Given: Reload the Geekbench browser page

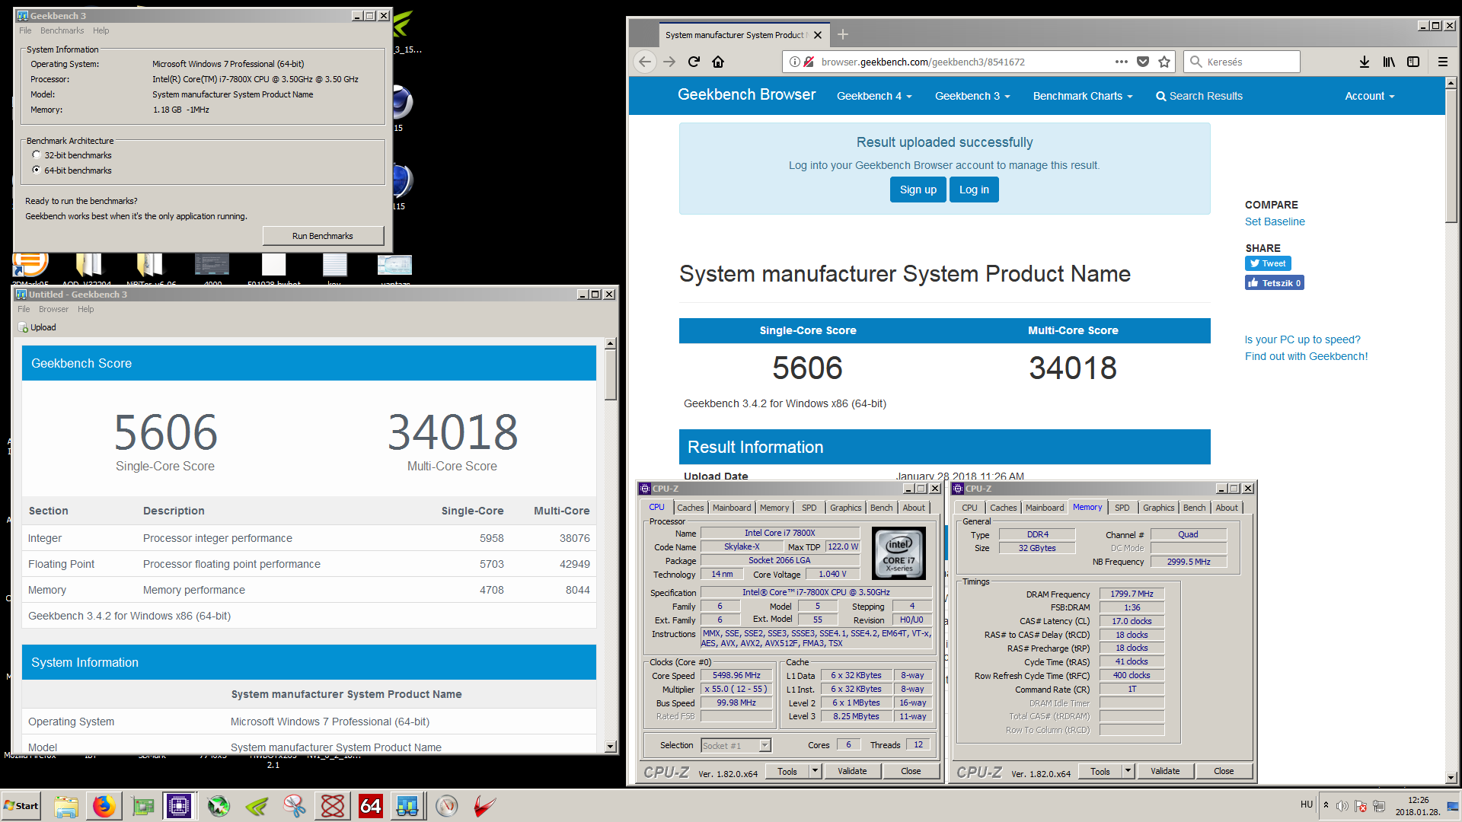Looking at the screenshot, I should pos(694,62).
